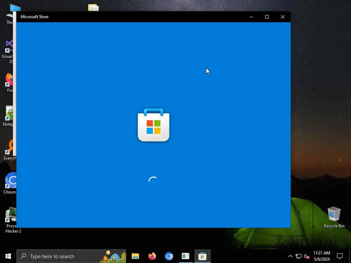Screen dimensions: 351x263
Task: Select the Process Hacker 2 desktop icon
Action: [10, 220]
